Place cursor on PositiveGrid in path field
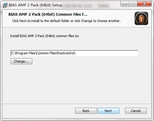154x121 pixels. click(66, 53)
